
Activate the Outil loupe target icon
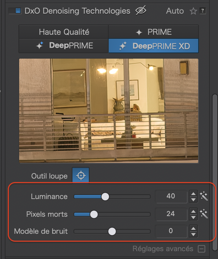[x=81, y=176]
